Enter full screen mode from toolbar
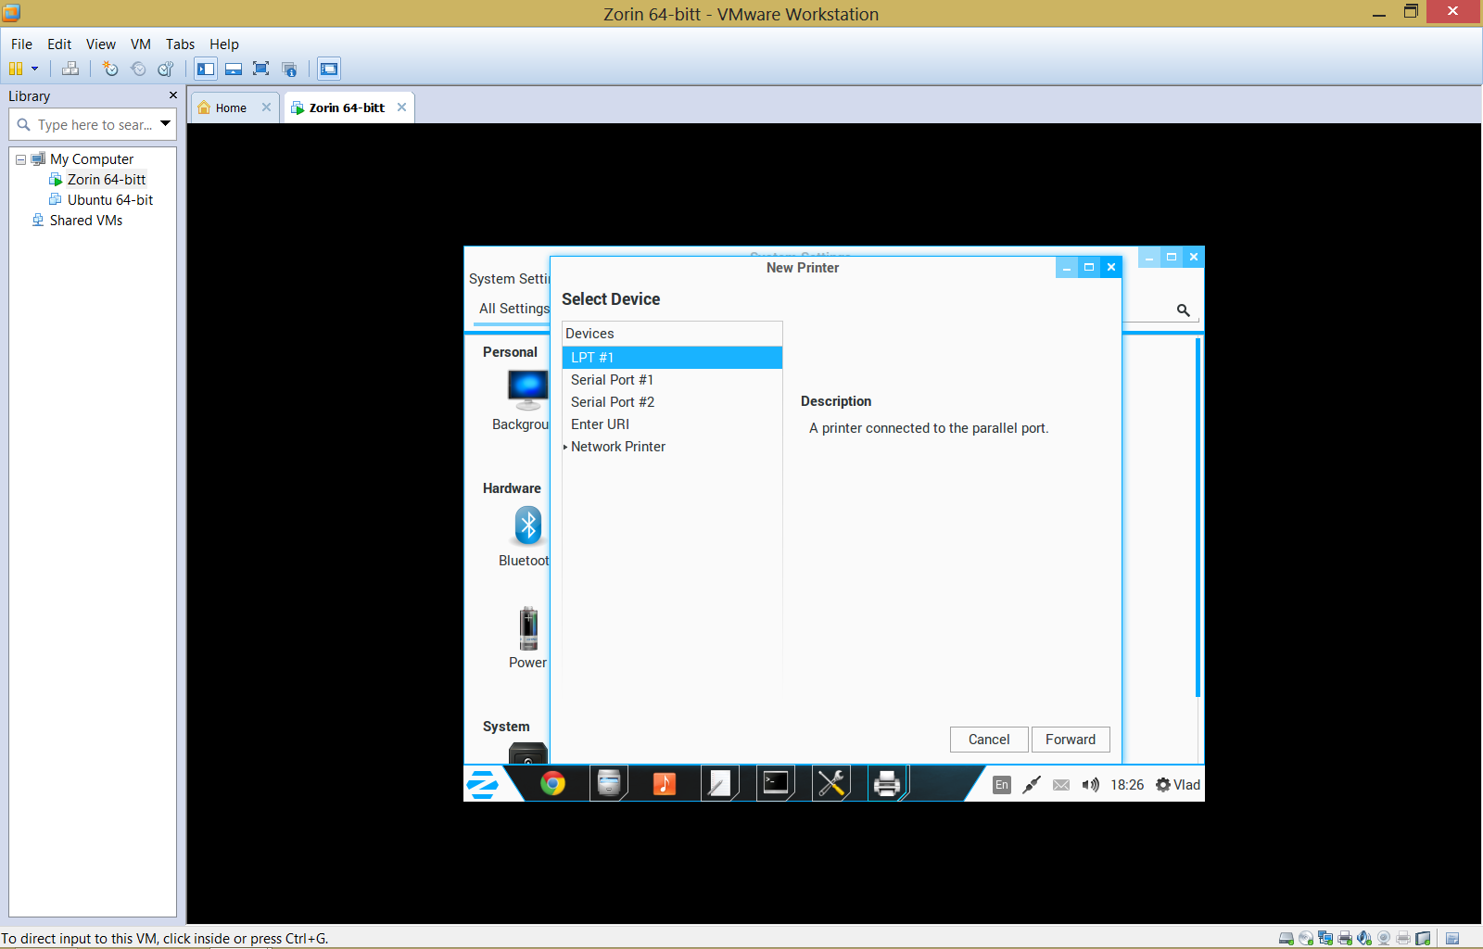This screenshot has height=949, width=1483. (x=261, y=69)
